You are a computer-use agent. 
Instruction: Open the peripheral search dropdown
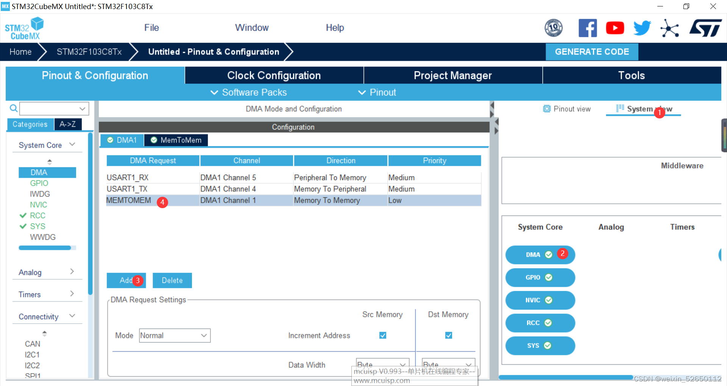(82, 109)
